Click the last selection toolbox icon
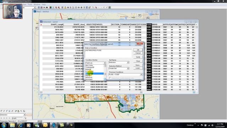The width and height of the screenshot is (227, 128). coord(24,111)
